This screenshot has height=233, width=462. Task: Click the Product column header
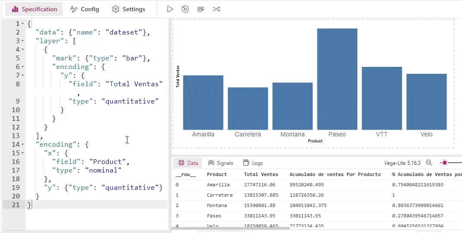click(x=216, y=174)
